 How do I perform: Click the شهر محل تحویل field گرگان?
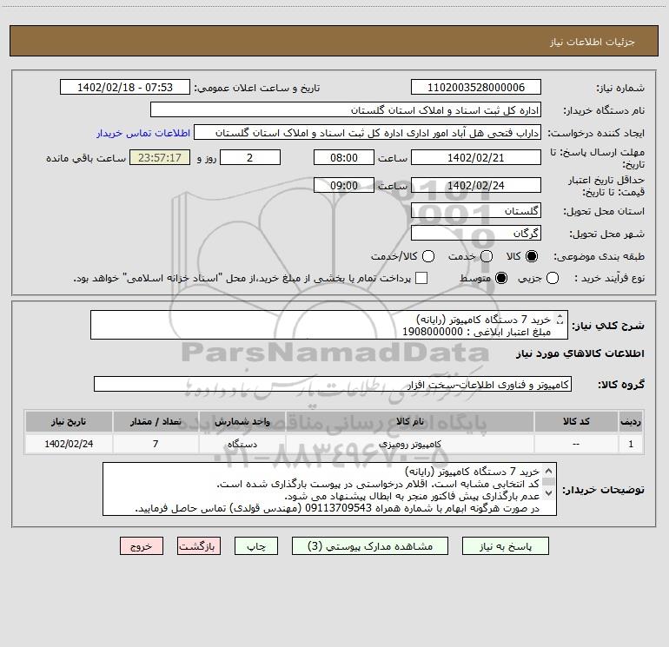coord(476,234)
